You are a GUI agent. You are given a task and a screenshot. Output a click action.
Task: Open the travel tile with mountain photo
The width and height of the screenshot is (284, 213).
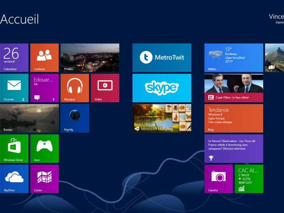tap(275, 58)
